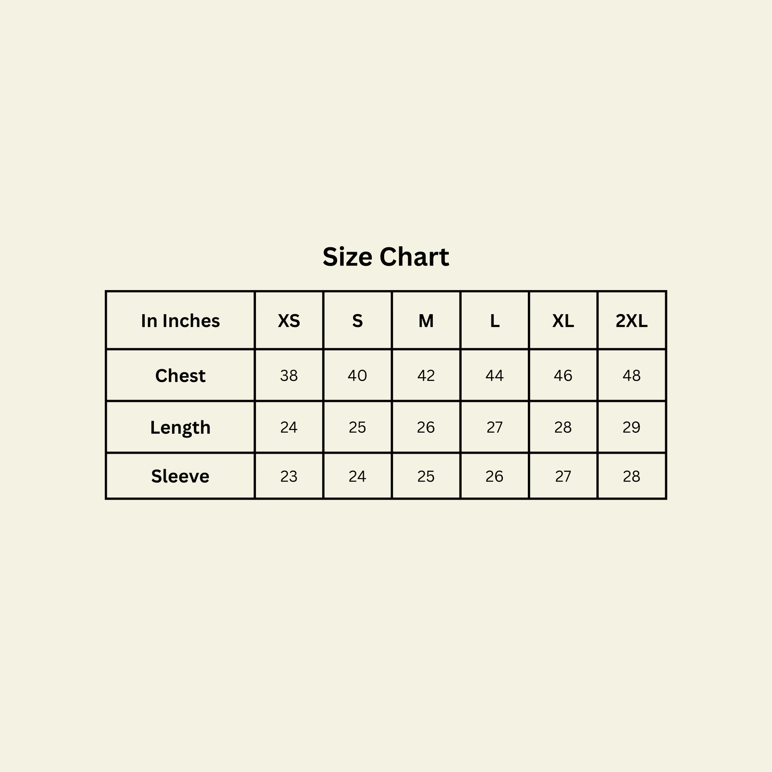Image resolution: width=772 pixels, height=772 pixels.
Task: Click the XS column header
Action: (289, 321)
